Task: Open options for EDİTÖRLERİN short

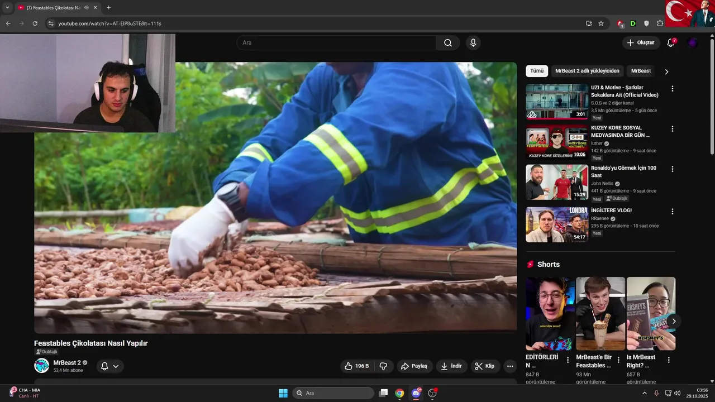Action: [568, 360]
